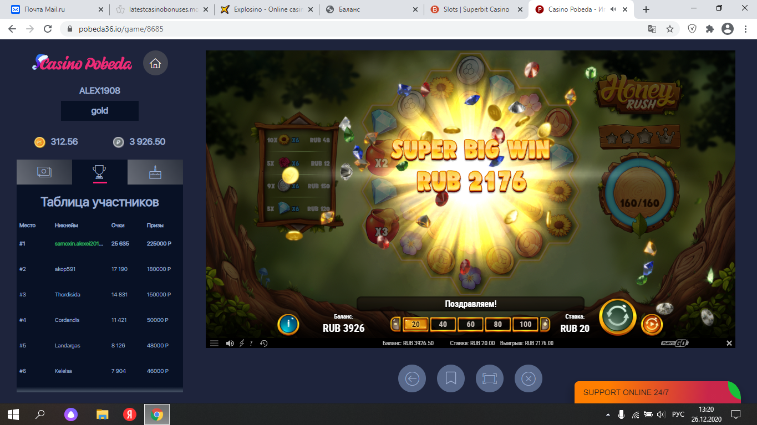Switch to the trophy tournament tab
This screenshot has width=757, height=425.
(x=100, y=172)
